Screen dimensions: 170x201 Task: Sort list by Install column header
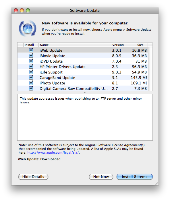coord(31,45)
